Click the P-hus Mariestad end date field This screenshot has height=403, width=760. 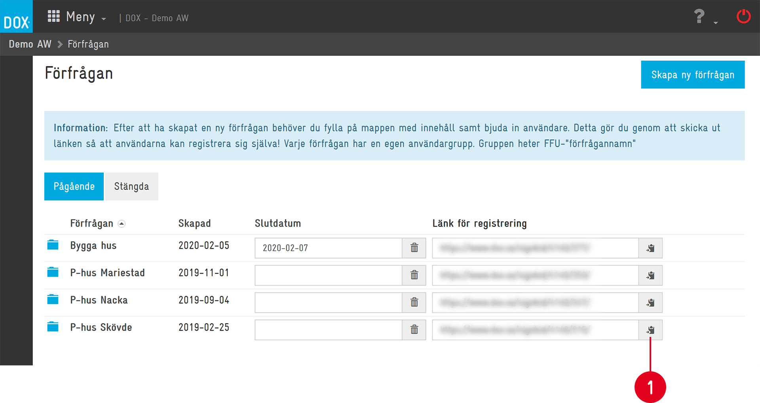(x=329, y=275)
